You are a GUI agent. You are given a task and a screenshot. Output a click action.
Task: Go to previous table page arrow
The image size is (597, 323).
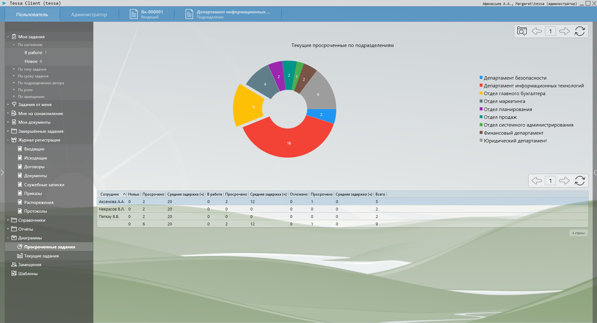537,181
